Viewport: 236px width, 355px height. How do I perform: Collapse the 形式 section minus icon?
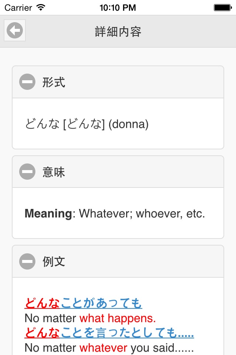coord(27,82)
